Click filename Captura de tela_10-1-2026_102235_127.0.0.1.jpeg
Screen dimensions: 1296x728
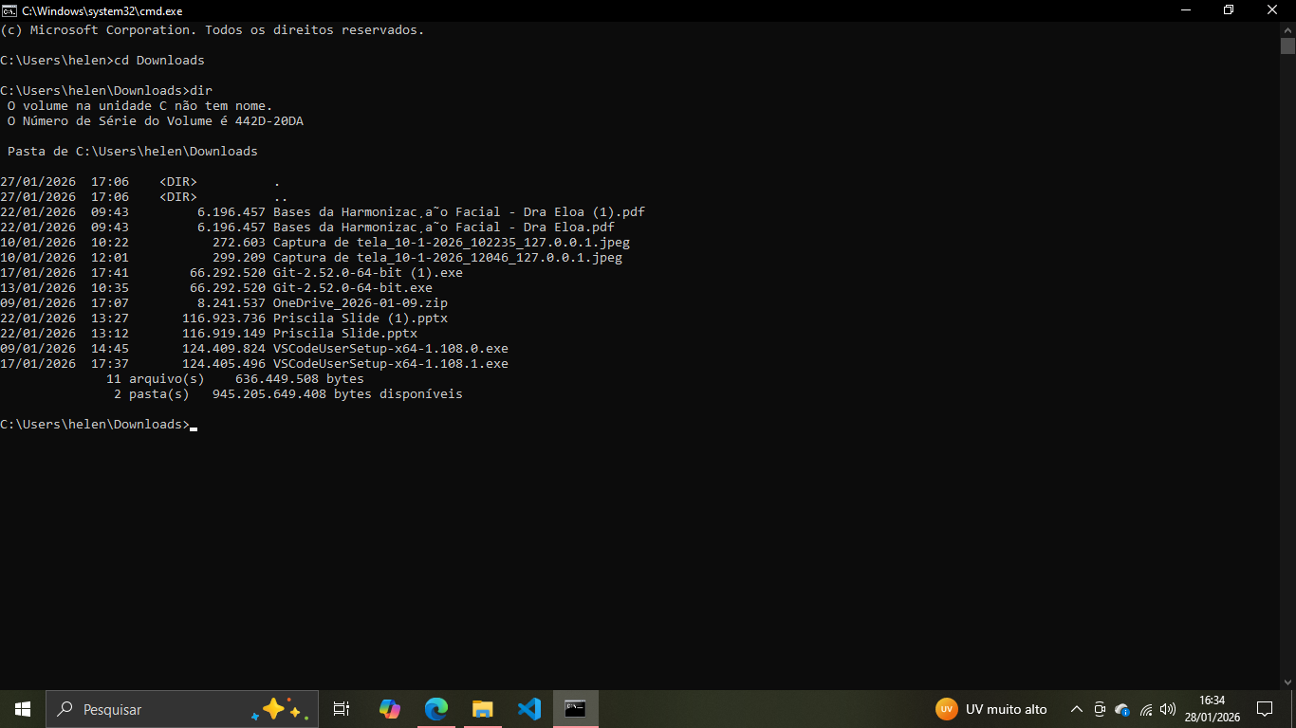(452, 242)
